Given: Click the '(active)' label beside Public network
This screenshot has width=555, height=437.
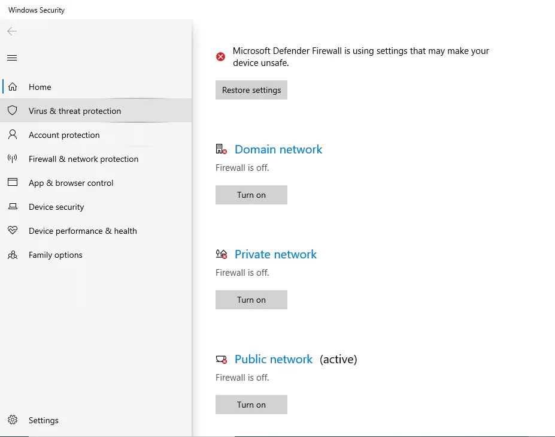Looking at the screenshot, I should click(x=338, y=360).
